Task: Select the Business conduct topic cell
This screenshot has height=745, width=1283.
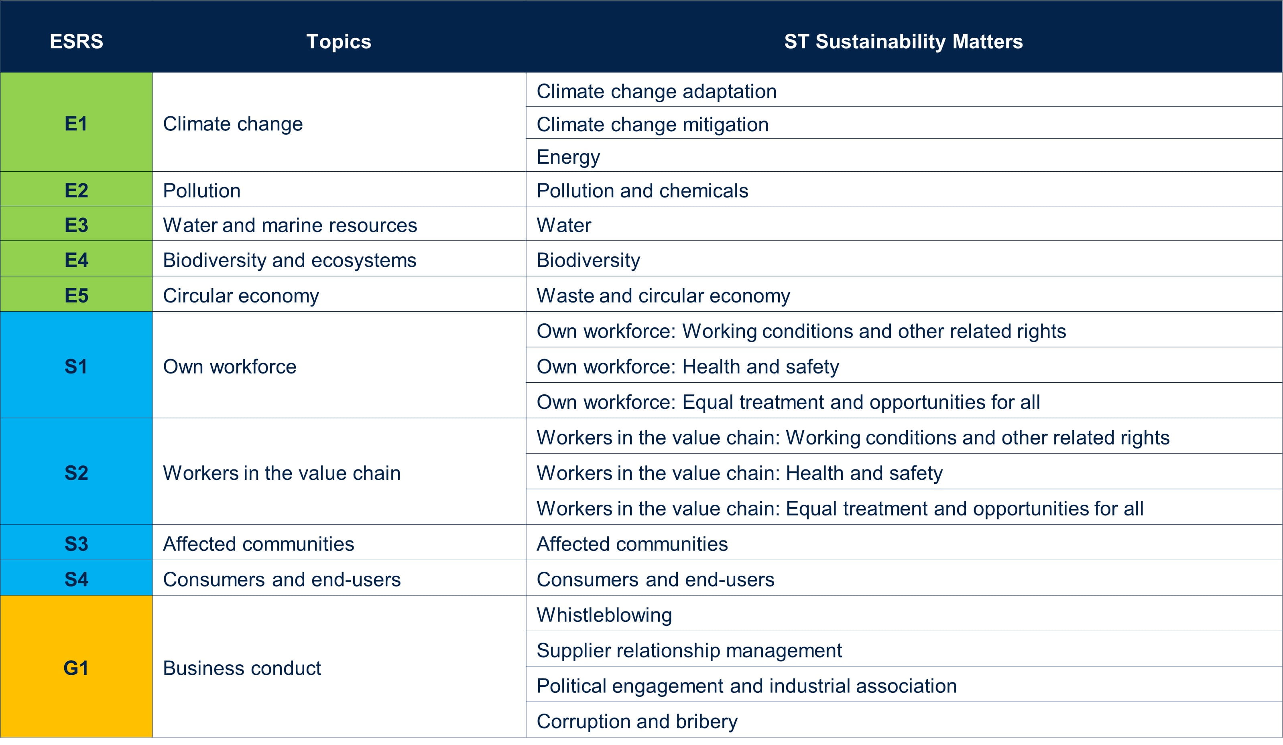Action: pos(242,668)
